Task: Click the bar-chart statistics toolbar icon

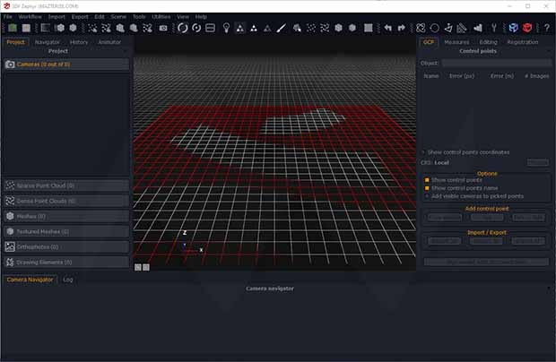Action: coord(478,28)
